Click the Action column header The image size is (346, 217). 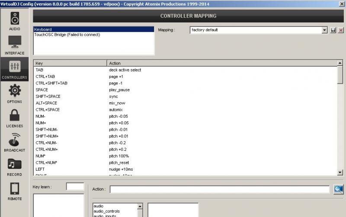point(222,63)
